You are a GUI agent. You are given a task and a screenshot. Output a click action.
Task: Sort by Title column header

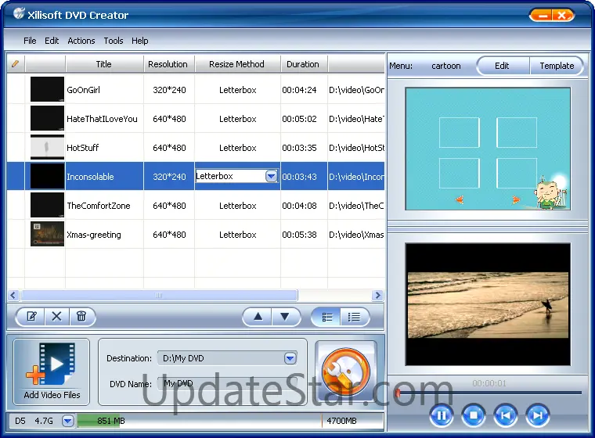[x=103, y=64]
